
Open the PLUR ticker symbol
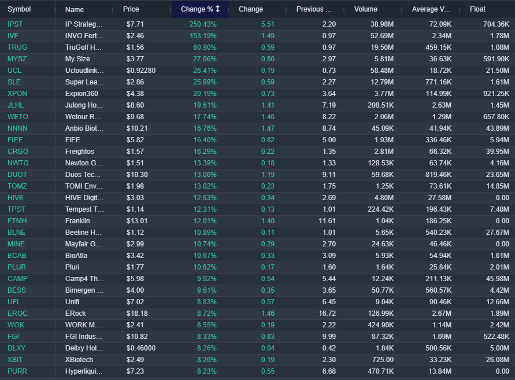click(16, 267)
